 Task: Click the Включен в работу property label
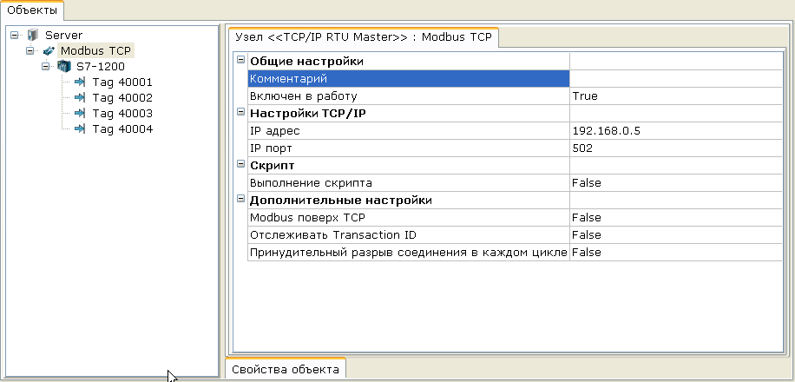click(x=303, y=95)
